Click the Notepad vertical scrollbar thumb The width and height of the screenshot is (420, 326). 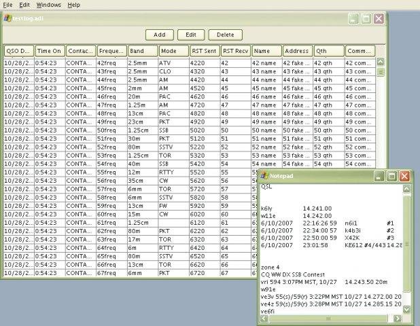(x=406, y=244)
